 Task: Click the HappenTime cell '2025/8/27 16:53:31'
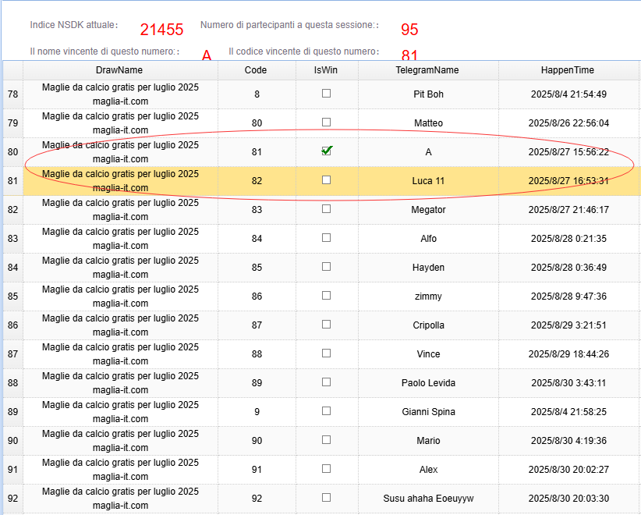tap(568, 181)
